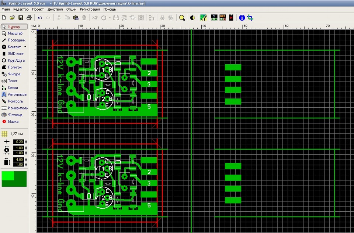The image size is (354, 233).
Task: Click the dark green layer color swatch
Action: (20, 181)
